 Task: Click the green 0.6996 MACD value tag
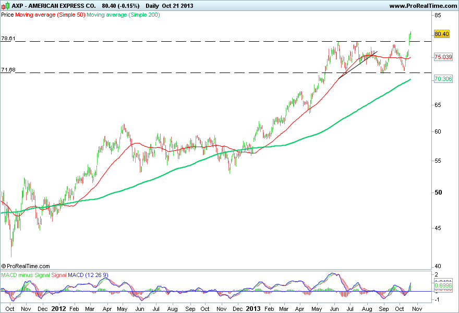tap(443, 285)
